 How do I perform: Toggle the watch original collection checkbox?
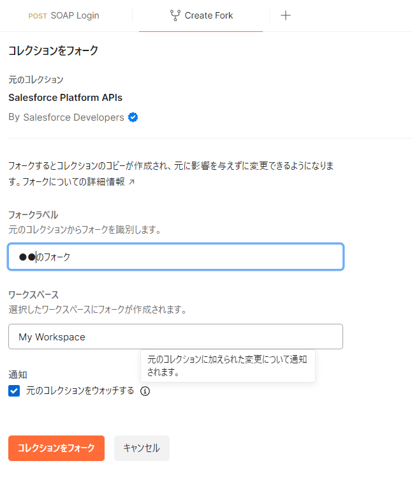14,391
